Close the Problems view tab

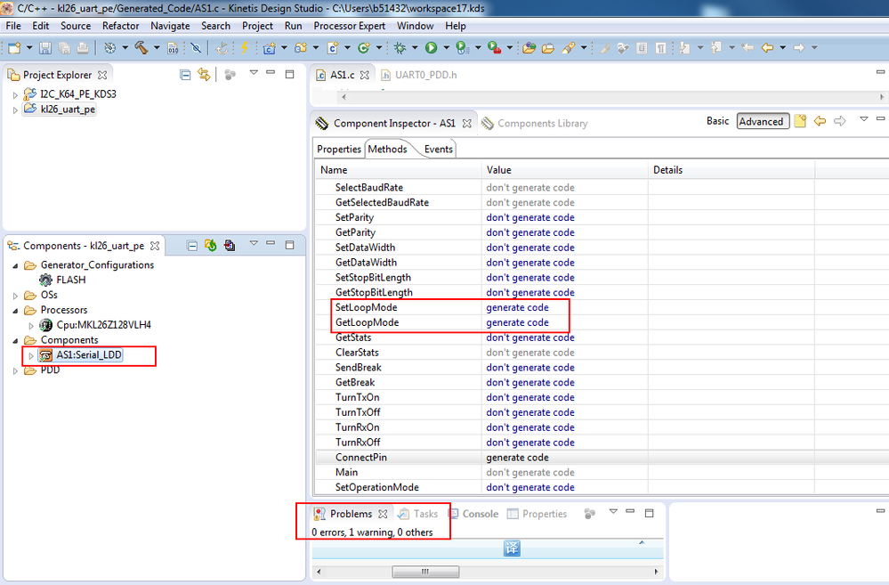pos(383,514)
